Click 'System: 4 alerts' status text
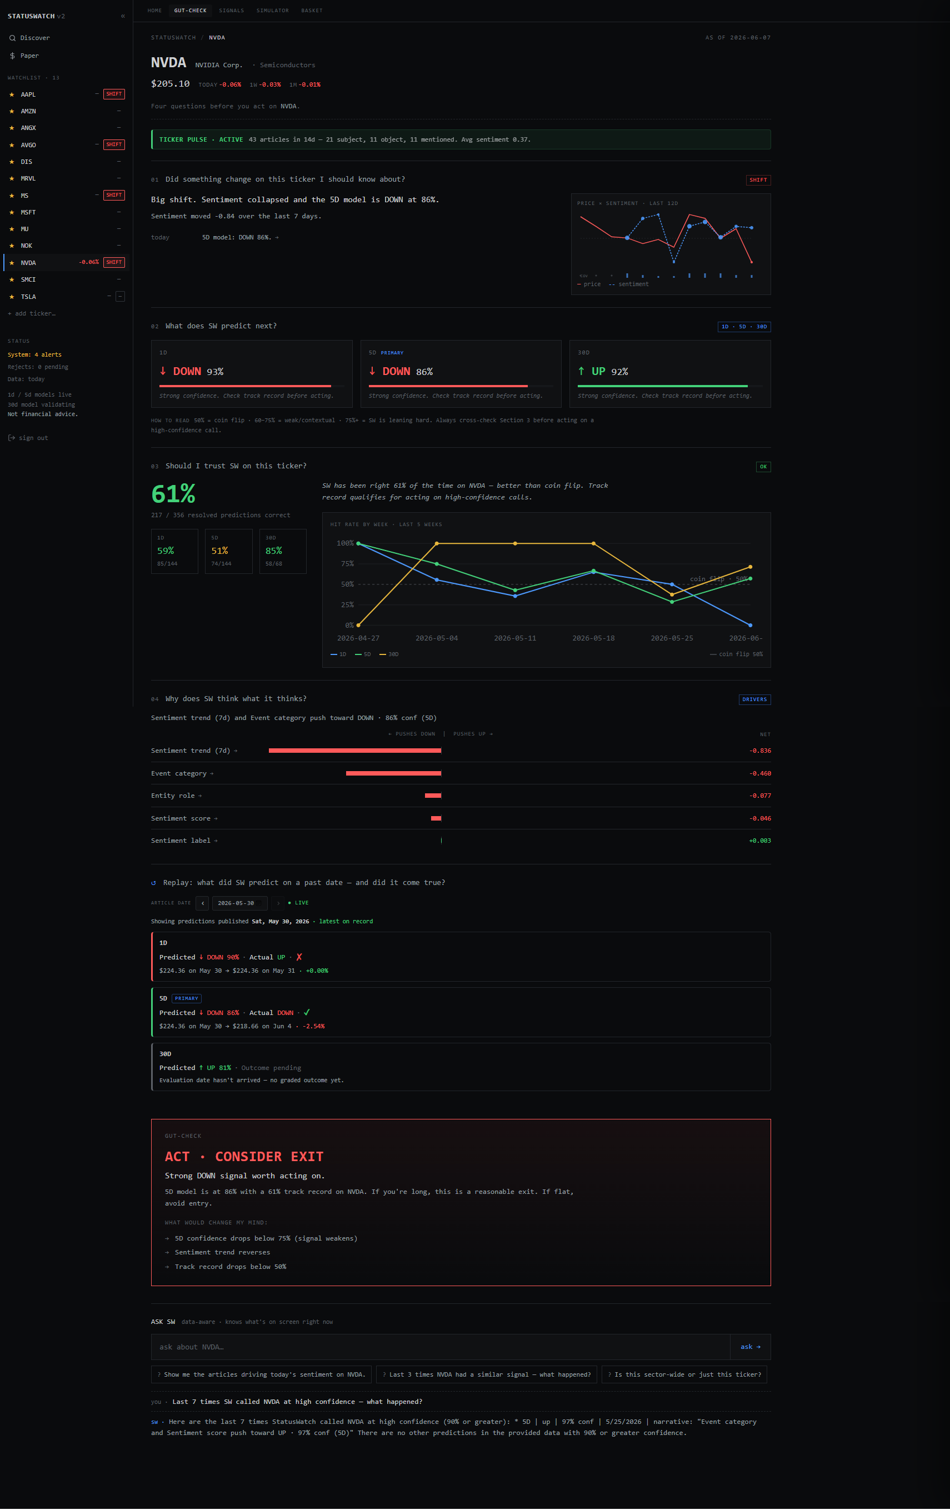Screen dimensions: 950x1510 pyautogui.click(x=34, y=355)
